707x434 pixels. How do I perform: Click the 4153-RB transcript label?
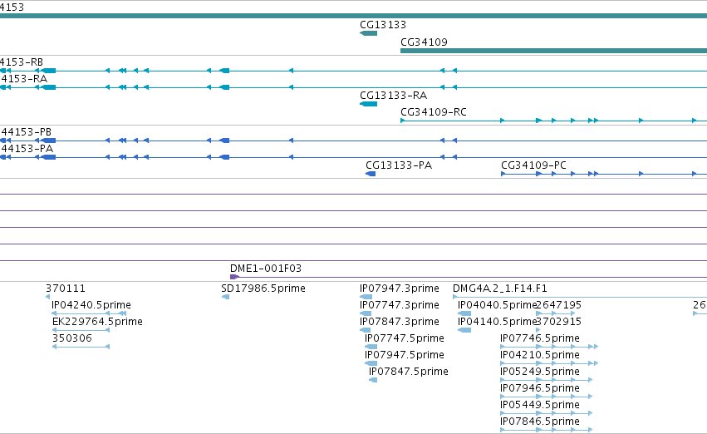22,62
